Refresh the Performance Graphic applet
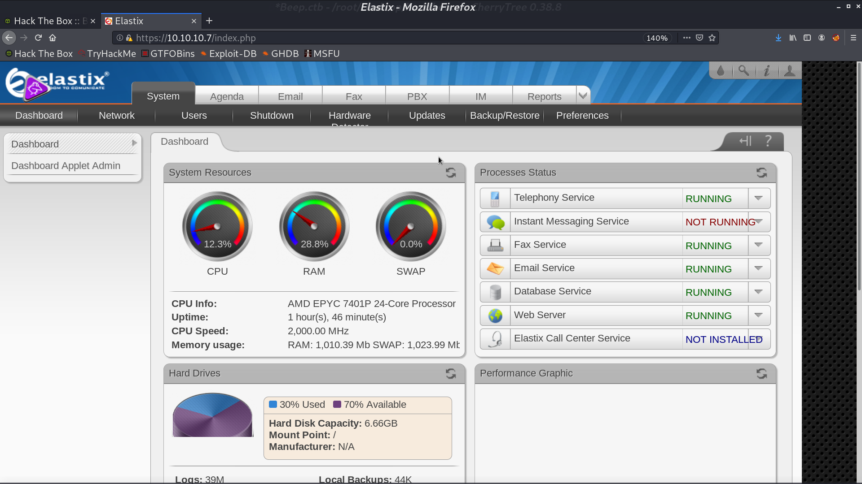Image resolution: width=862 pixels, height=484 pixels. (761, 373)
